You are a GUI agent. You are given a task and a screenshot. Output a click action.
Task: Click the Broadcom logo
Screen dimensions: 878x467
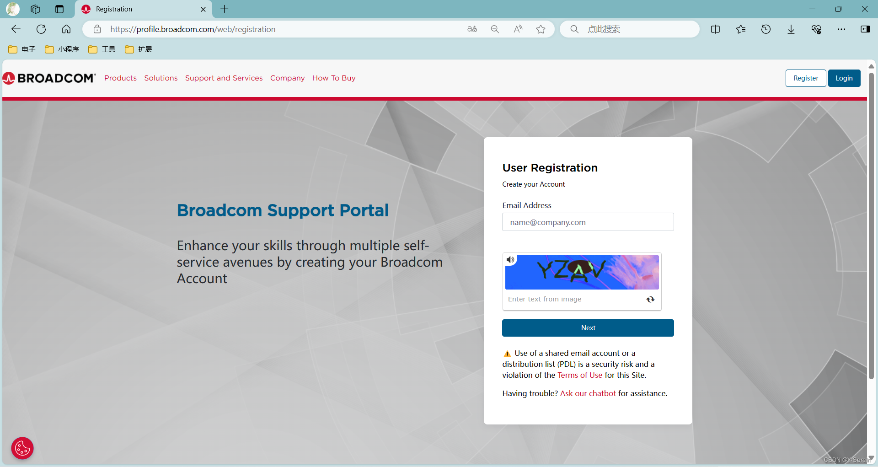(x=49, y=78)
